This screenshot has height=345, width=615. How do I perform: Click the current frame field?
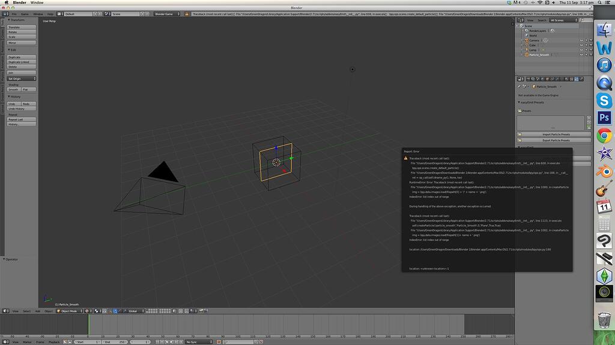click(x=141, y=342)
